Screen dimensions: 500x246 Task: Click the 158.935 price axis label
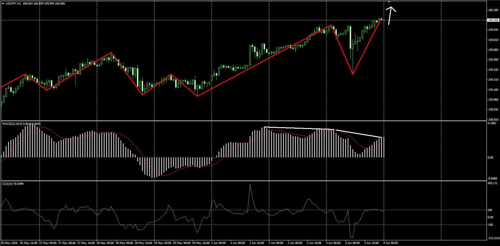pos(493,110)
